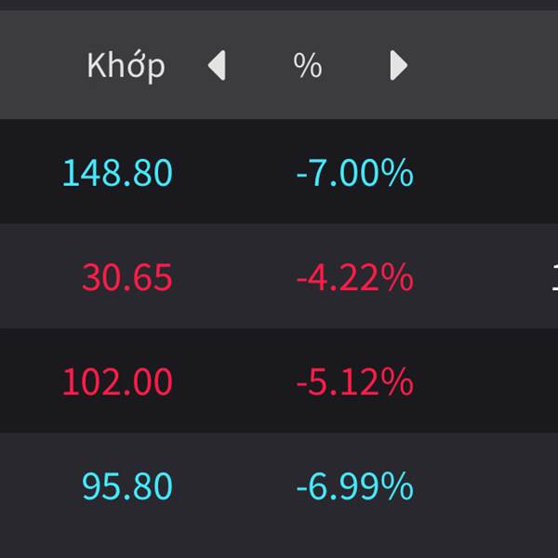Click the 102.00 matched price
The image size is (558, 558).
[117, 382]
